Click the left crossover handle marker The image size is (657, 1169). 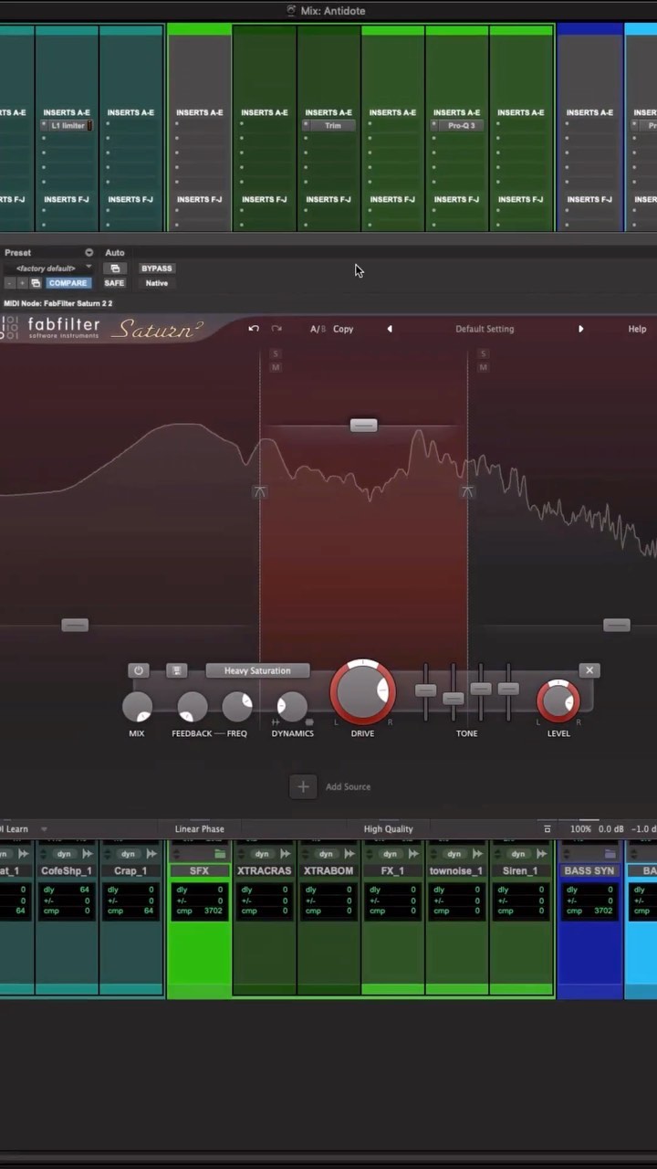click(x=260, y=491)
